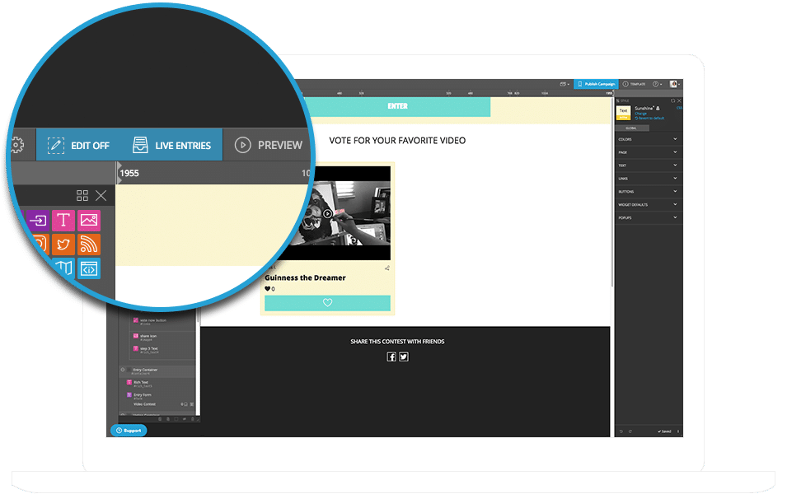Switch to the LIVE ENTRIES tab
The image size is (787, 494).
(173, 144)
